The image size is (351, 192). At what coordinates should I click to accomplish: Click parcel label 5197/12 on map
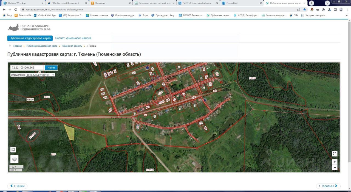[30, 99]
